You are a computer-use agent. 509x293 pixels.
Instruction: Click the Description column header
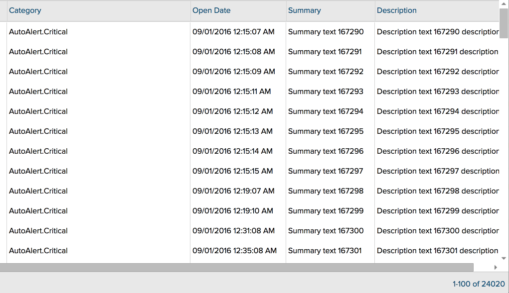(x=396, y=10)
